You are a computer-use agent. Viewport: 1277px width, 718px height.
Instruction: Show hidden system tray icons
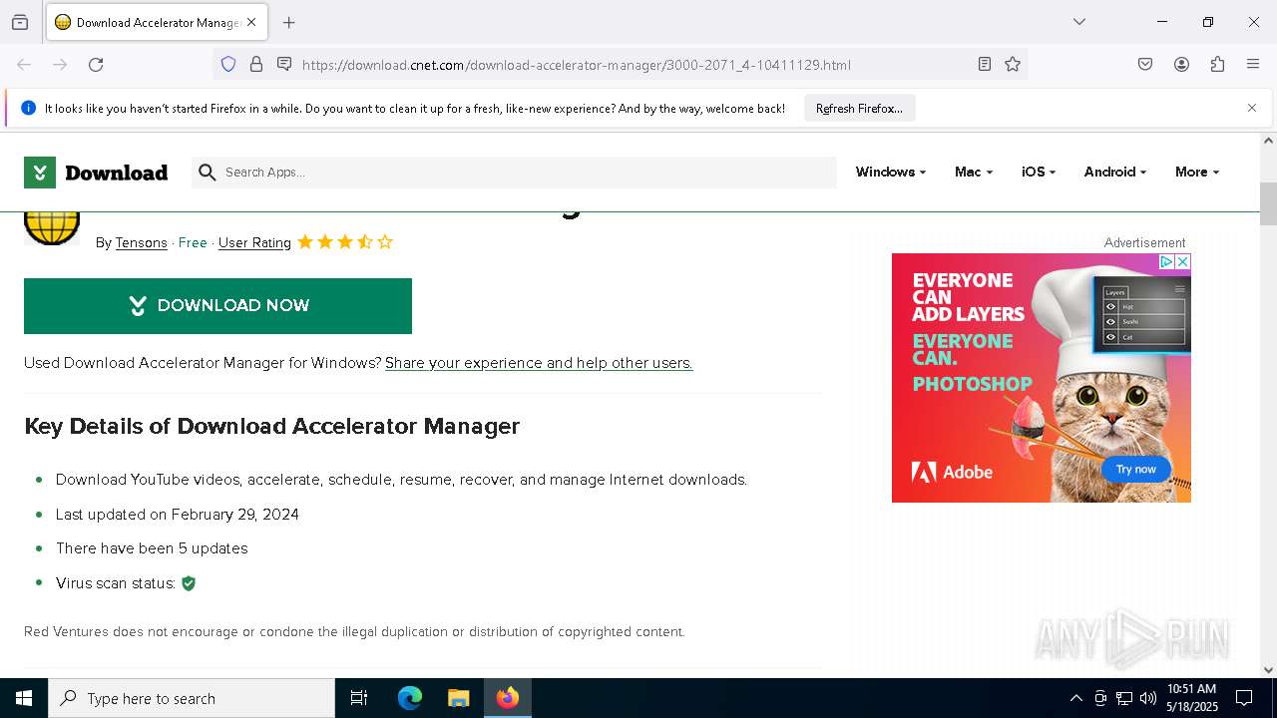pos(1075,698)
